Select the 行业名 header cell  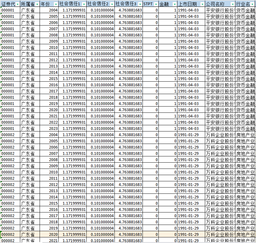coord(245,4)
